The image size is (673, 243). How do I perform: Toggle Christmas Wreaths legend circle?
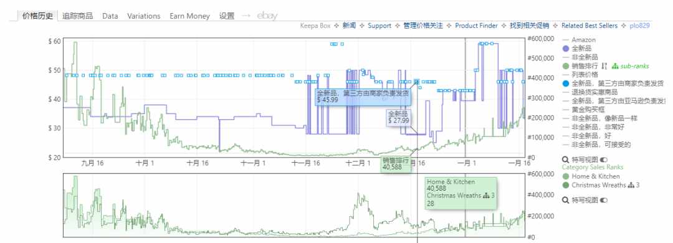pyautogui.click(x=565, y=185)
